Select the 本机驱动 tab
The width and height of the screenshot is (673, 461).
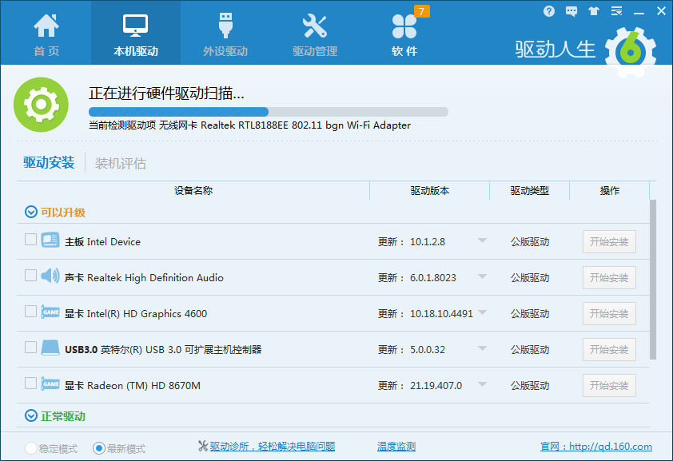tap(136, 32)
